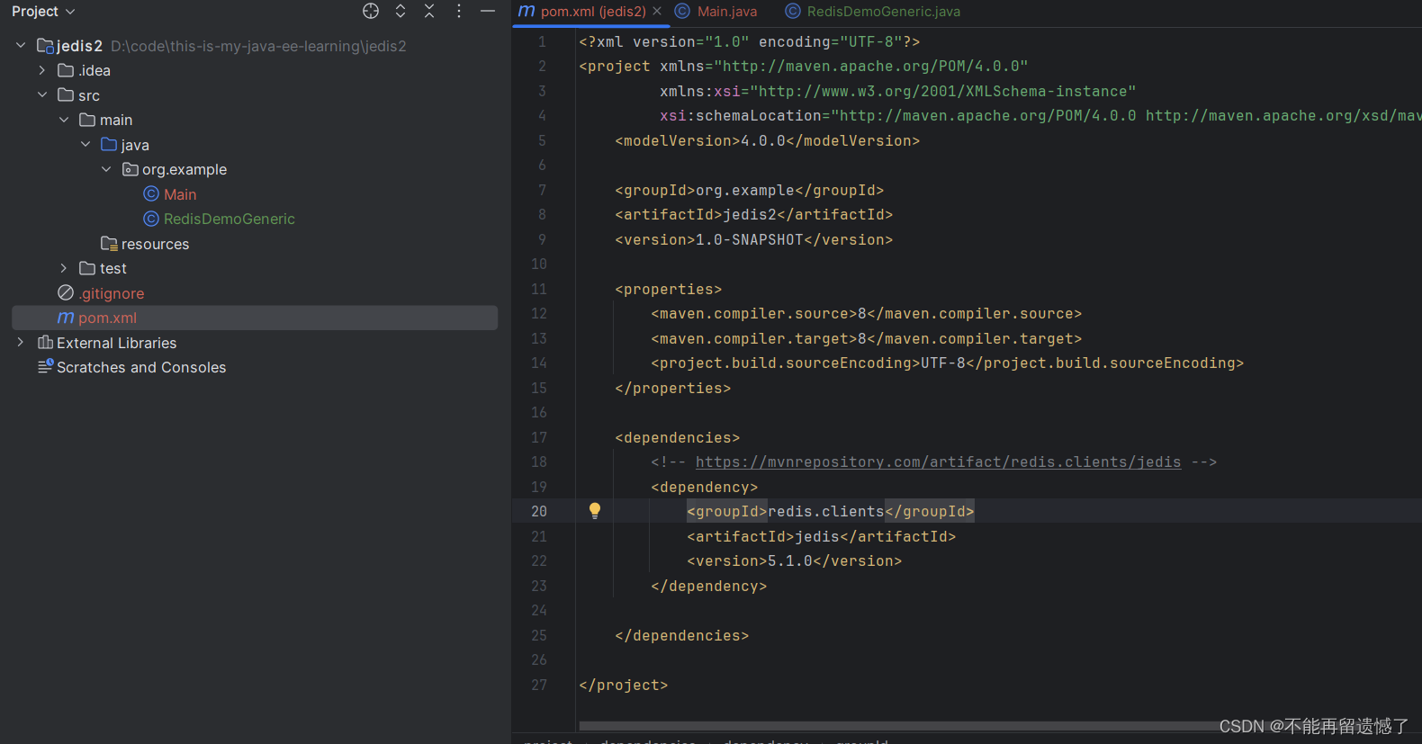This screenshot has width=1422, height=744.
Task: Click the Select Opened File crosshair icon
Action: point(371,11)
